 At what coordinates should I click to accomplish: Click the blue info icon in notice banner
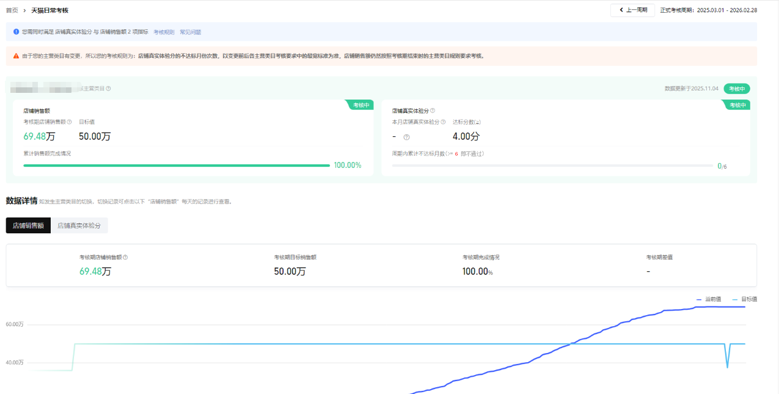[x=16, y=32]
